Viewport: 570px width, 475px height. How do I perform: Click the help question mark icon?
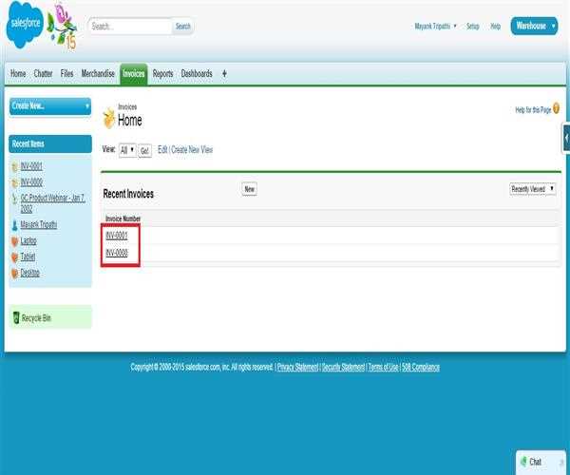click(x=556, y=110)
